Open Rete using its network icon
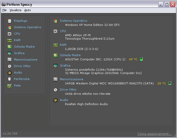Viewport: 177px width, 138px height. [x=10, y=85]
